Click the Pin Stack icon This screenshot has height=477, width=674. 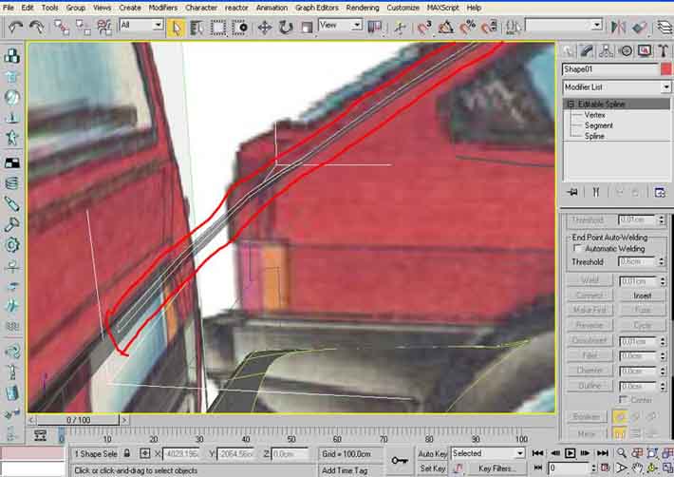(x=572, y=192)
